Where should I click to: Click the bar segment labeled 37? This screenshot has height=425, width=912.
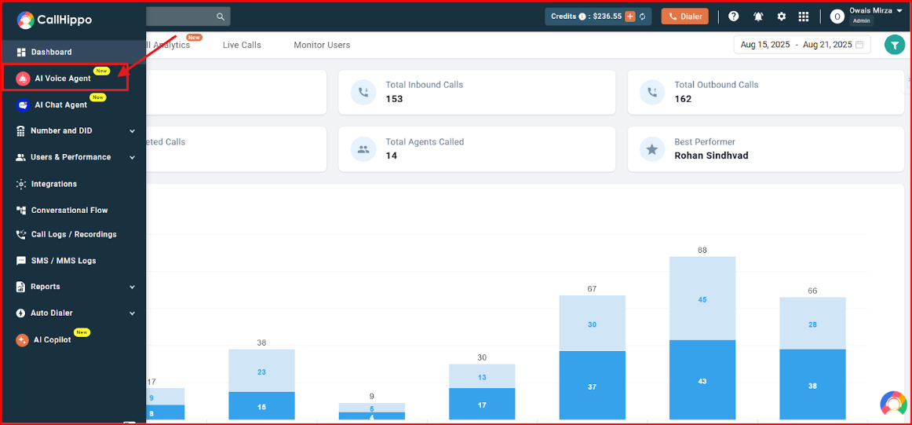point(592,386)
